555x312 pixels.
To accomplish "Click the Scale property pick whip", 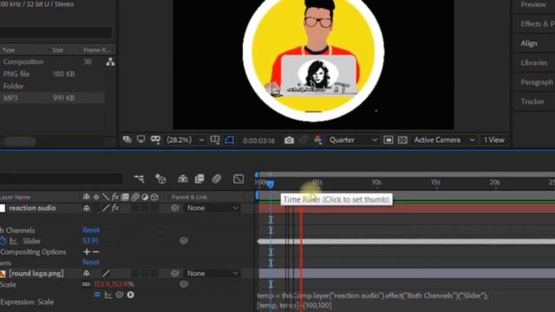I will (183, 283).
